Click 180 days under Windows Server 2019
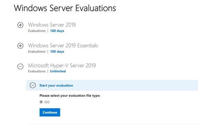Screen dimensions: 198x132 coord(57,31)
